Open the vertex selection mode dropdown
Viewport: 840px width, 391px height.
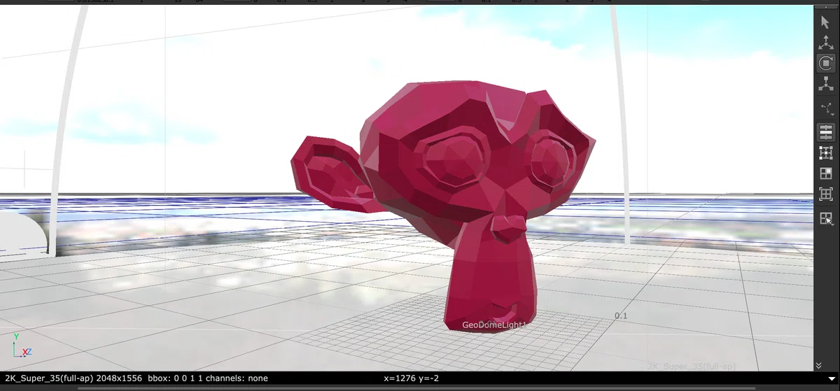[x=827, y=109]
